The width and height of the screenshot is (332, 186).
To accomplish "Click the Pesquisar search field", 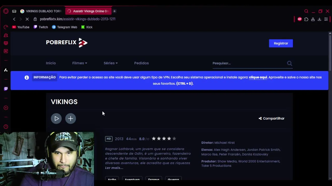I will click(x=248, y=63).
